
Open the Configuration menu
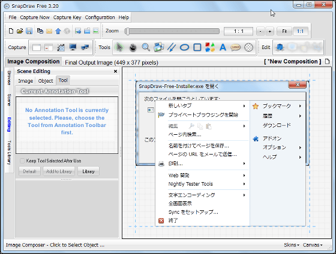point(100,17)
